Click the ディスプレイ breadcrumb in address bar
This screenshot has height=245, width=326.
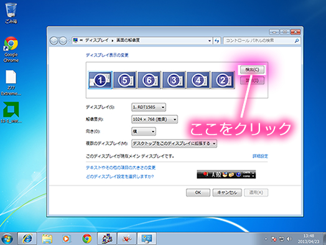96,40
